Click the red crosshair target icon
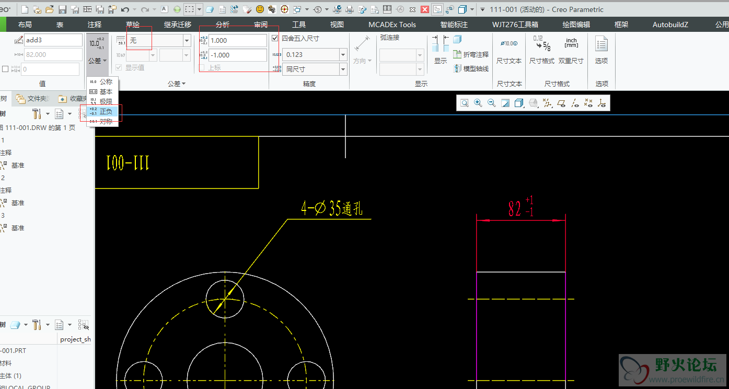 [x=285, y=9]
